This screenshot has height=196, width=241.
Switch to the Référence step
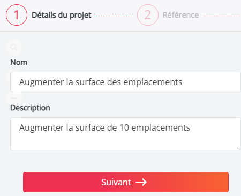(x=180, y=15)
